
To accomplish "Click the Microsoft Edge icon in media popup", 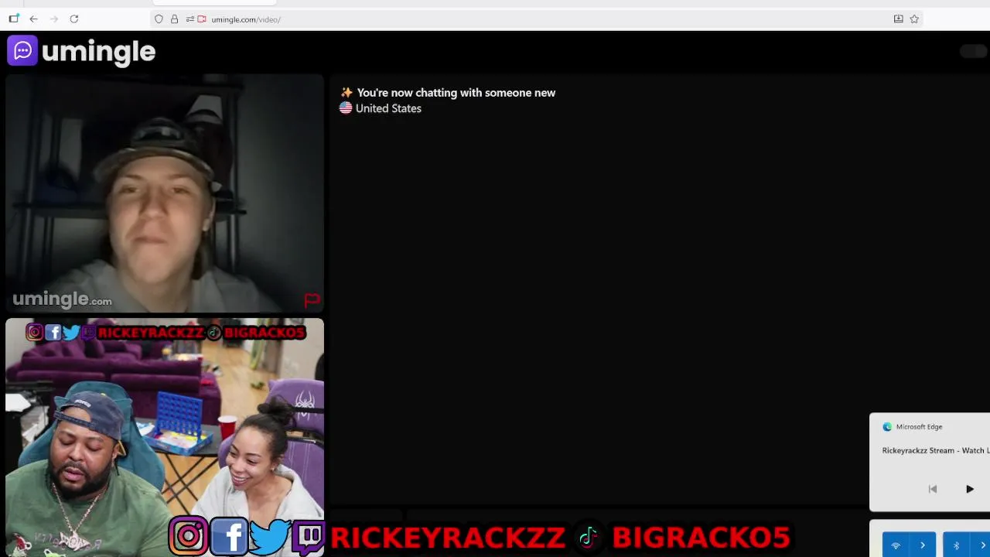I will (x=887, y=426).
